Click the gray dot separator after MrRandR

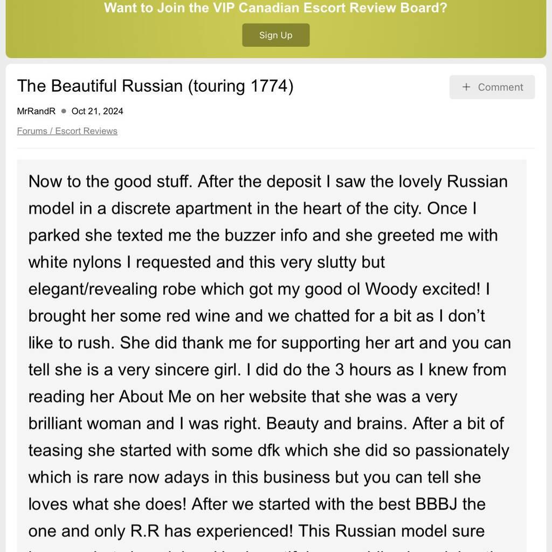[x=64, y=111]
